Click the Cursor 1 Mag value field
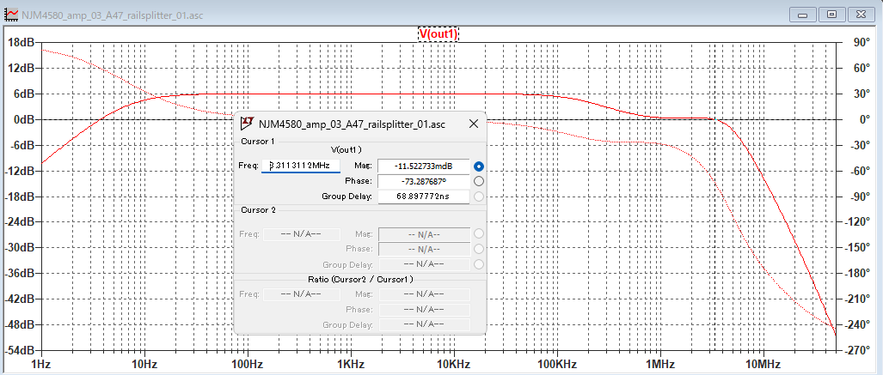This screenshot has height=375, width=883. [423, 166]
